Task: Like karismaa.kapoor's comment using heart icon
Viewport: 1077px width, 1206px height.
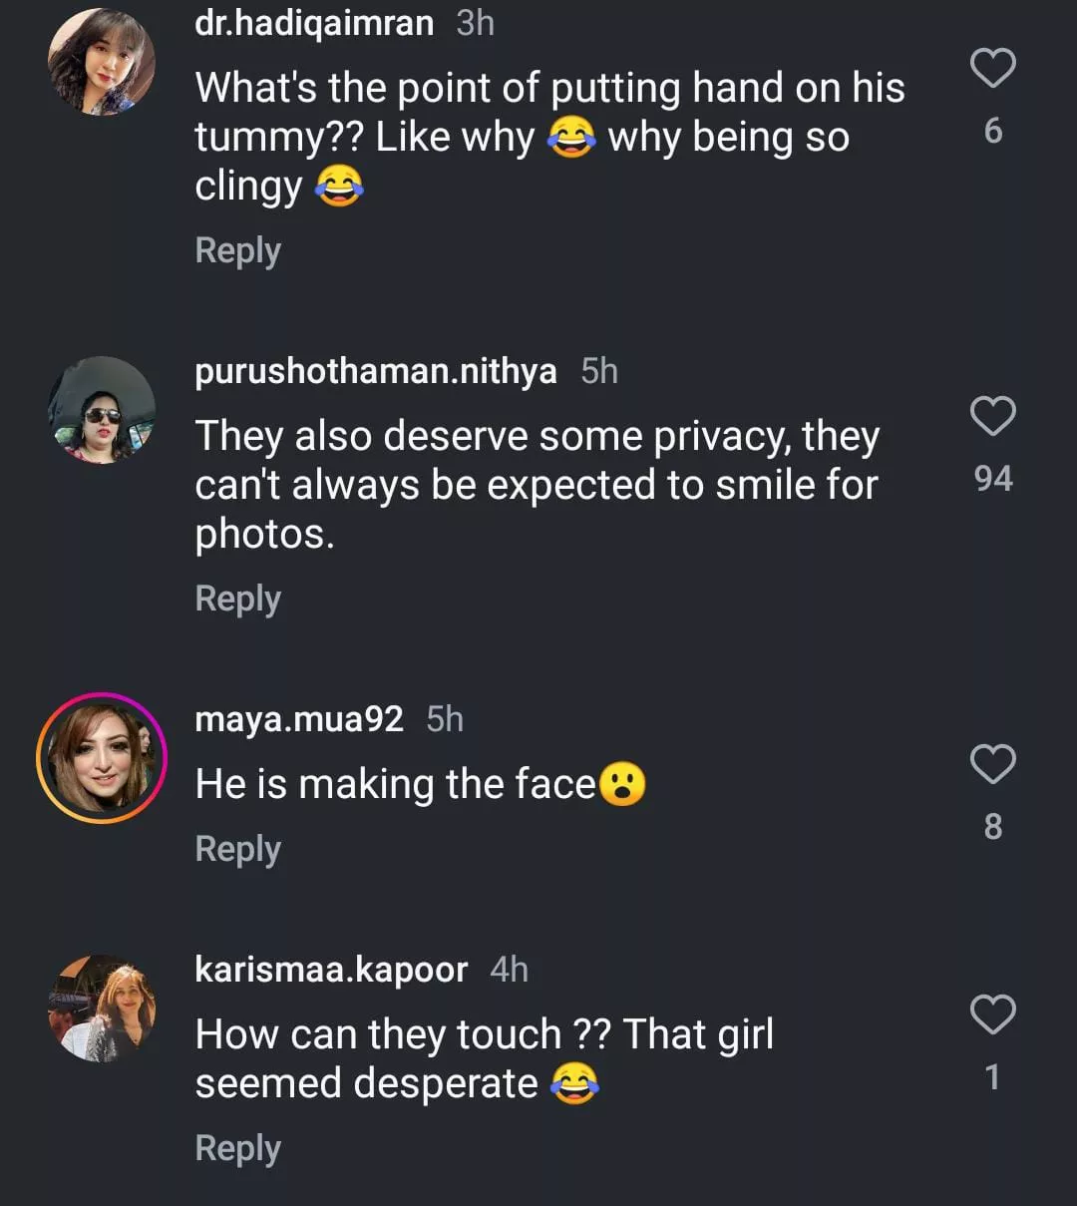Action: pyautogui.click(x=992, y=1015)
